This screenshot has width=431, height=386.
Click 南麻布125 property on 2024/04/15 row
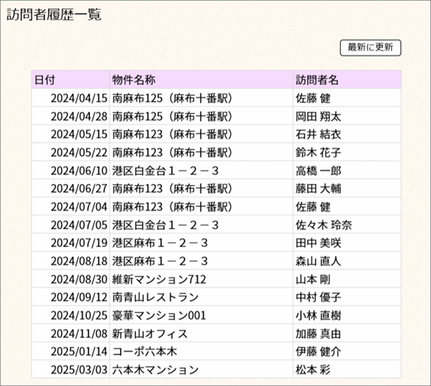click(173, 99)
